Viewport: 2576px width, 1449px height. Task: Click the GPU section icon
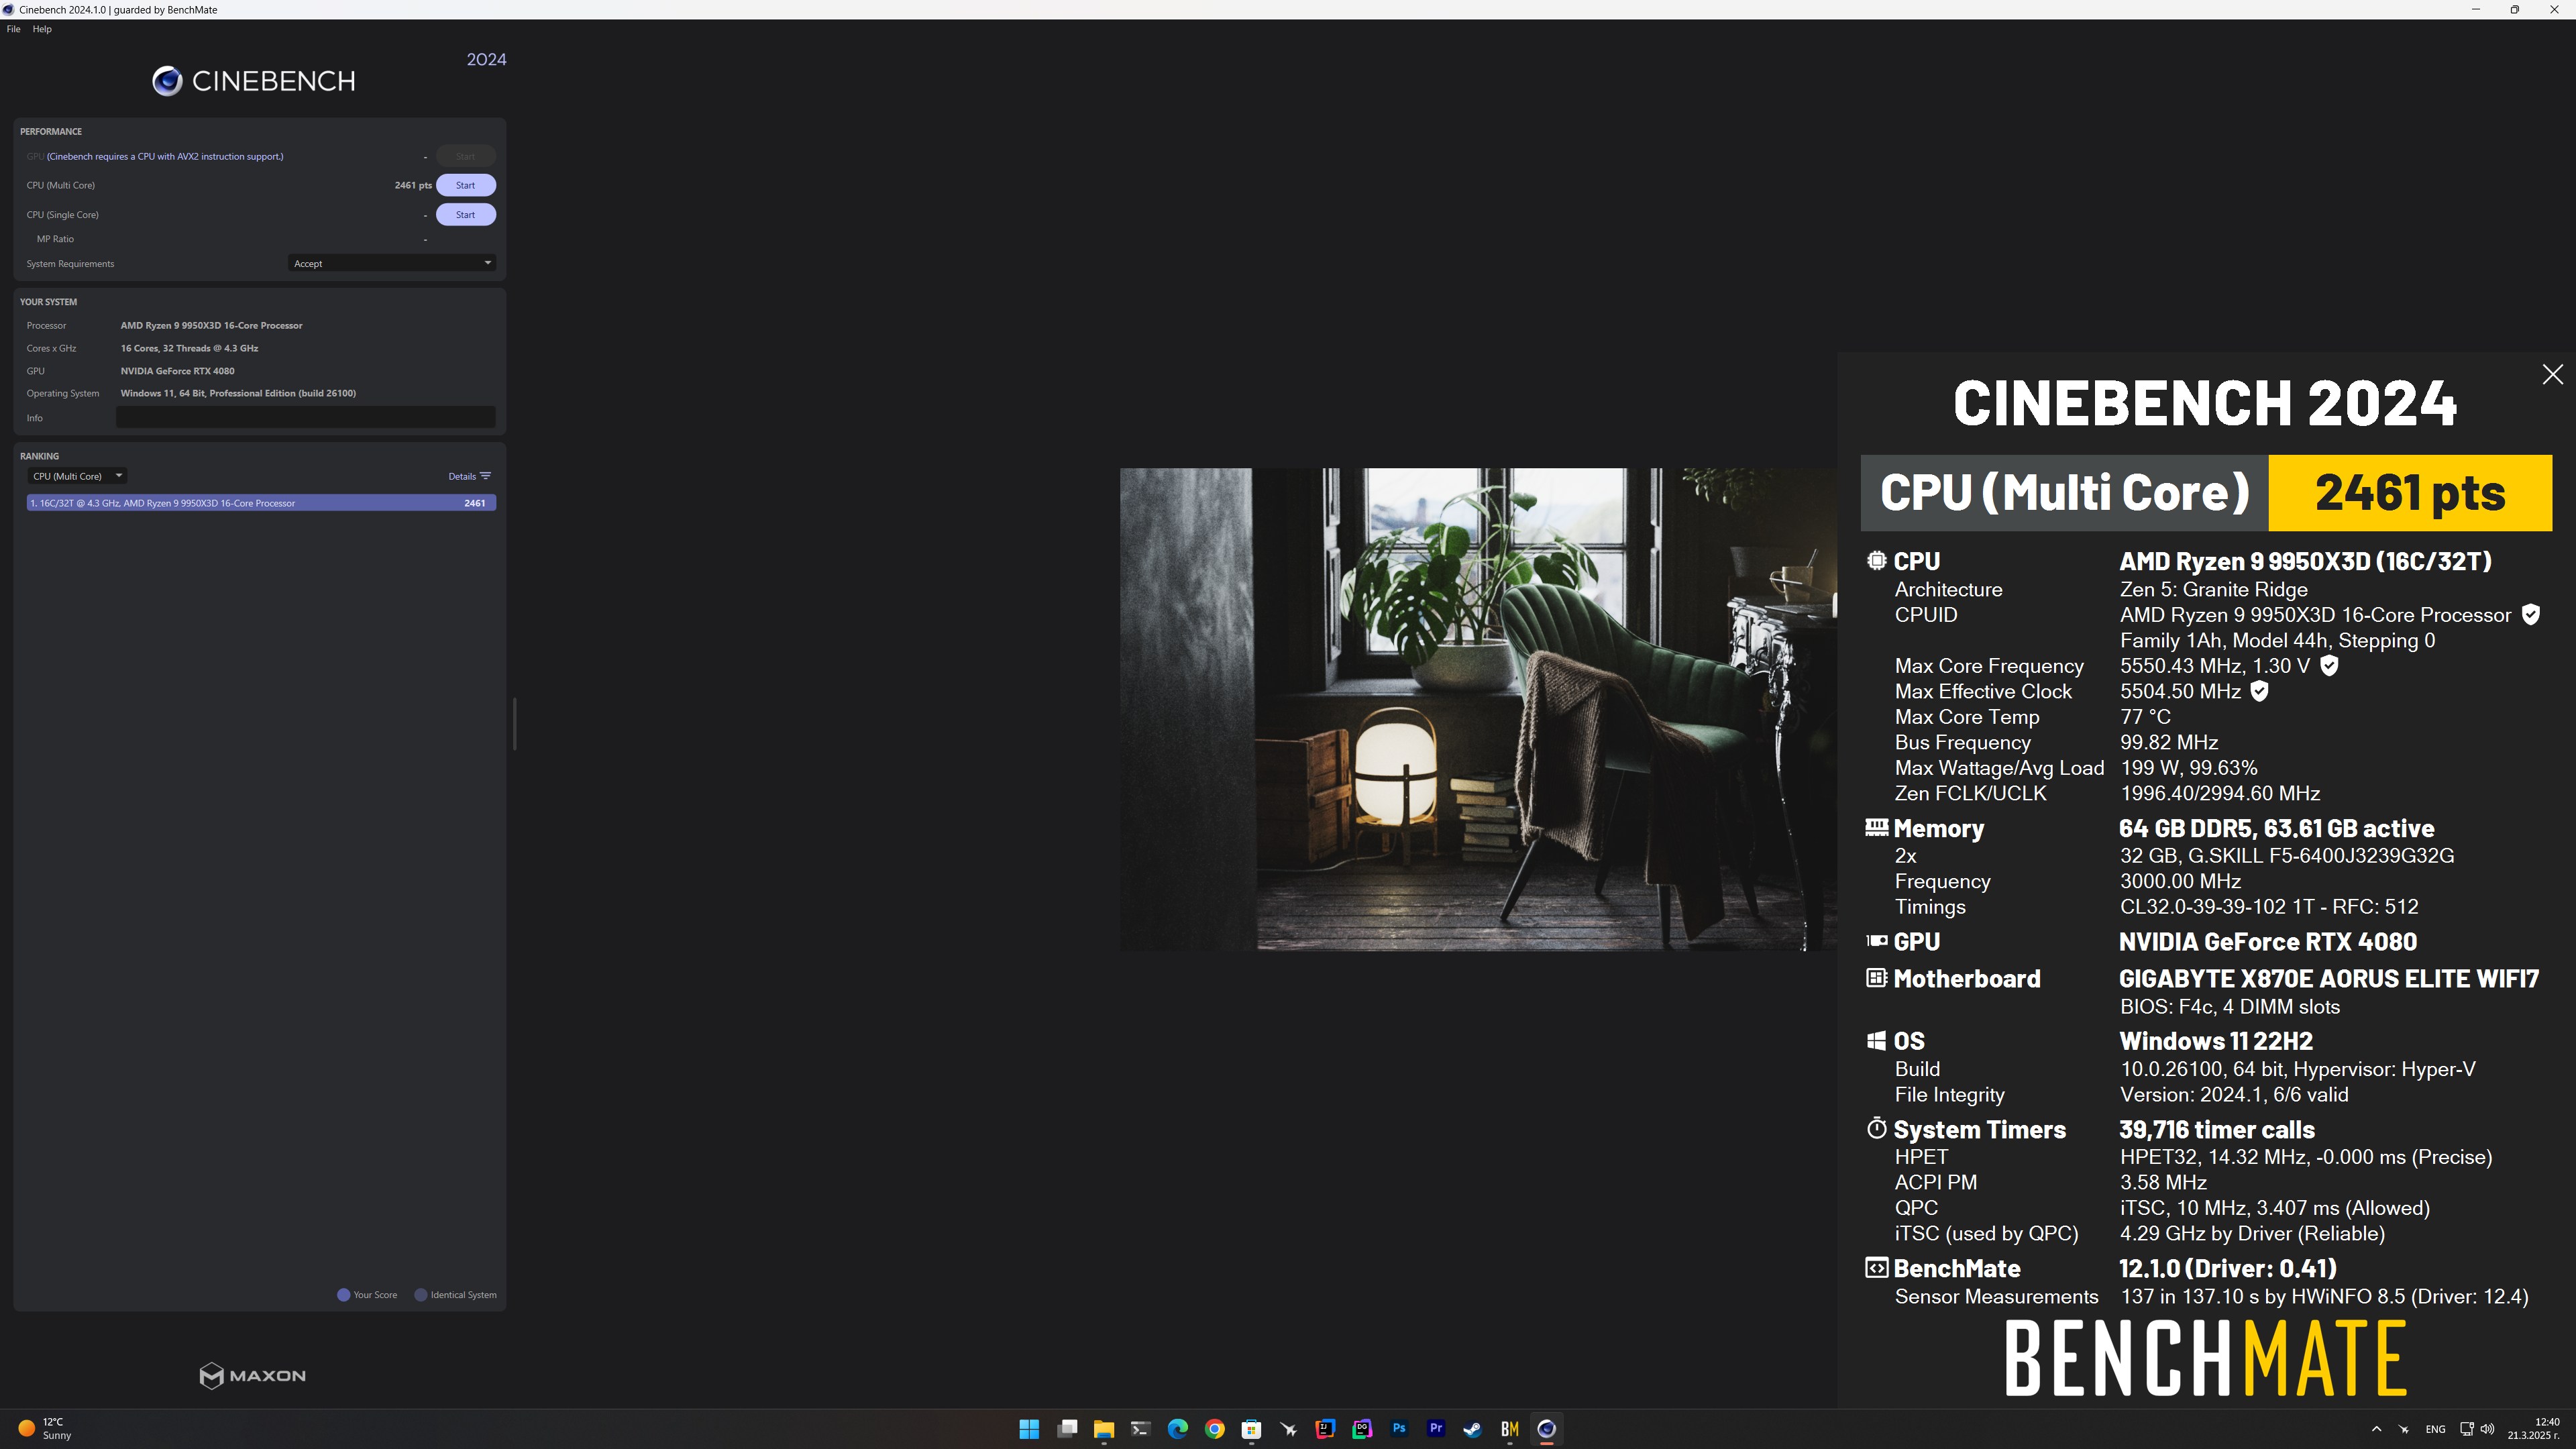(x=1876, y=941)
